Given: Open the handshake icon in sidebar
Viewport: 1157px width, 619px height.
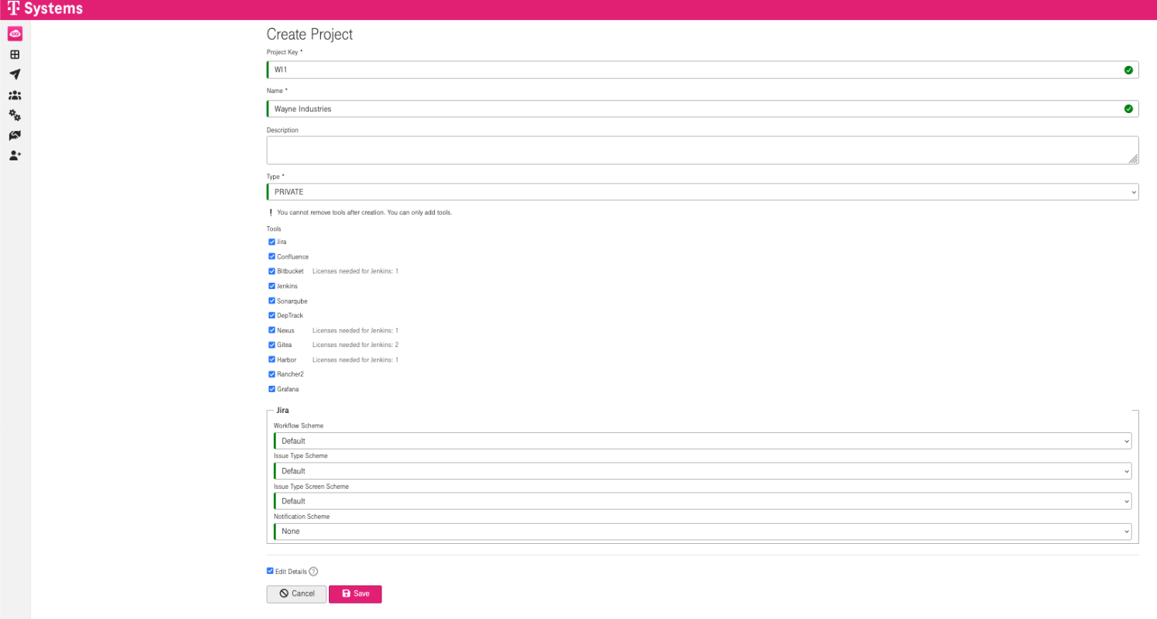Looking at the screenshot, I should 15,136.
